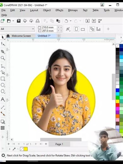Click the new document tab plus button
This screenshot has width=123, height=164.
click(59, 36)
